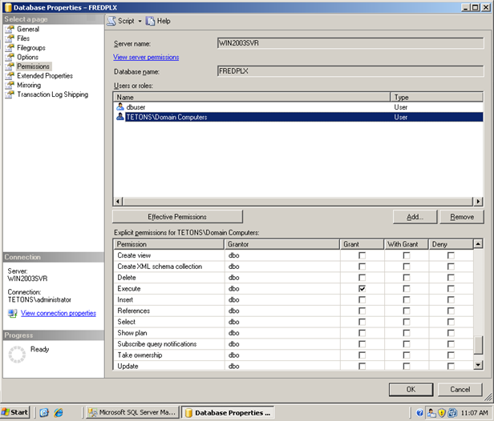Open the Transaction Log Shipping page
Image resolution: width=494 pixels, height=421 pixels.
click(x=53, y=94)
